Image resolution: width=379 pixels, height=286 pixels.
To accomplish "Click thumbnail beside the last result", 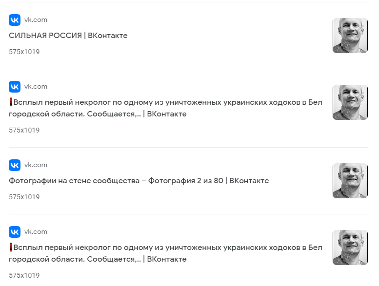I will [x=350, y=248].
